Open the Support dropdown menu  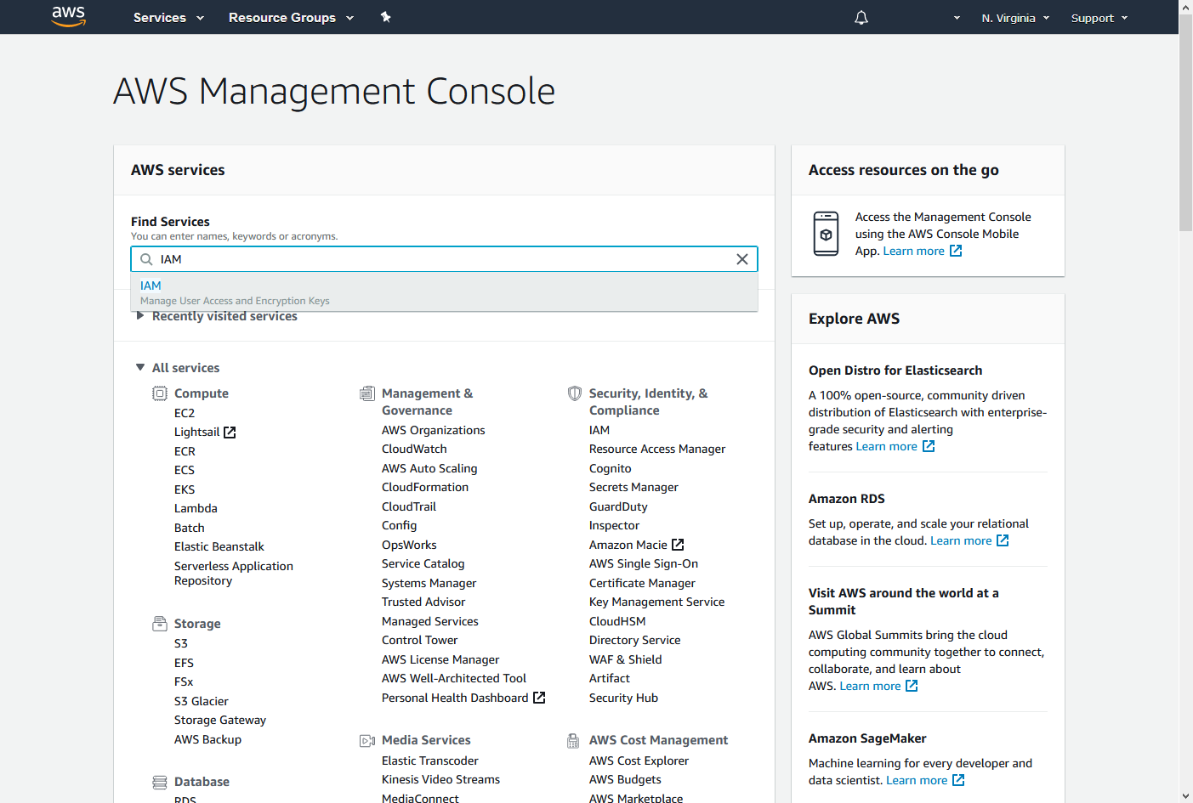coord(1099,18)
